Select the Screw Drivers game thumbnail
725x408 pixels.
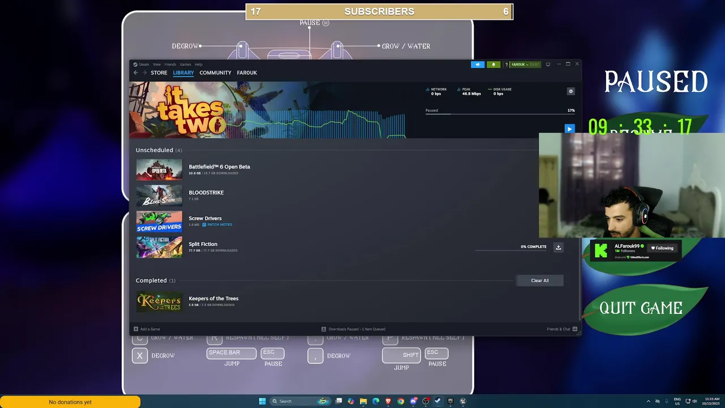[159, 222]
